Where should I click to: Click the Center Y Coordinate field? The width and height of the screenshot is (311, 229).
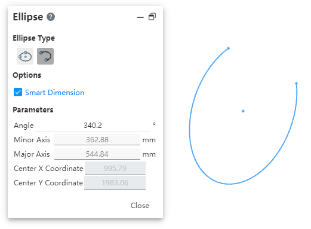pyautogui.click(x=115, y=183)
